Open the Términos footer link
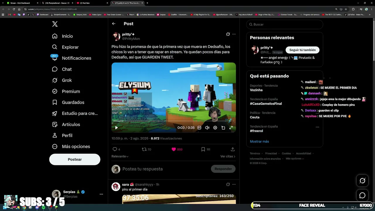375x211 pixels. coord(255,154)
